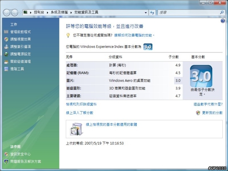Image resolution: width=228 pixels, height=171 pixels.
Task: Click the icon beside 進階工具
Action: (x=6, y=69)
